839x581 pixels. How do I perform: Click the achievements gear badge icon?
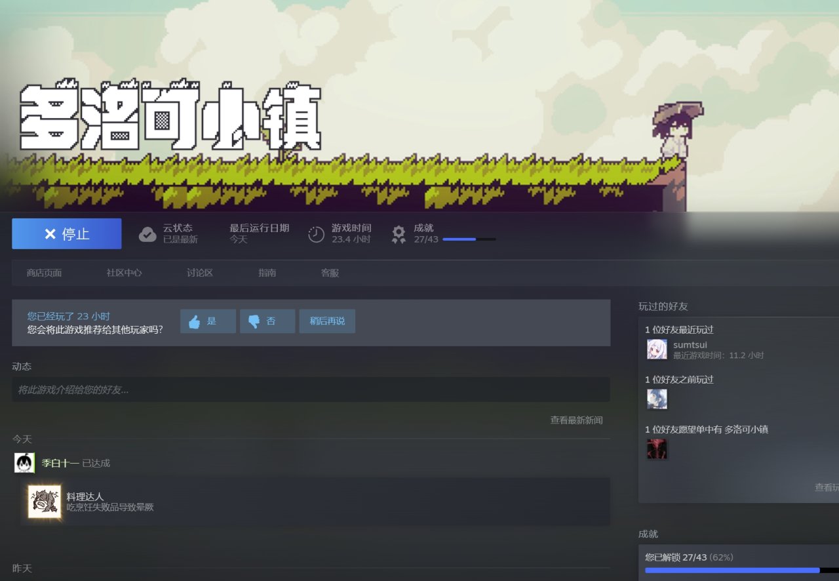[x=399, y=234]
